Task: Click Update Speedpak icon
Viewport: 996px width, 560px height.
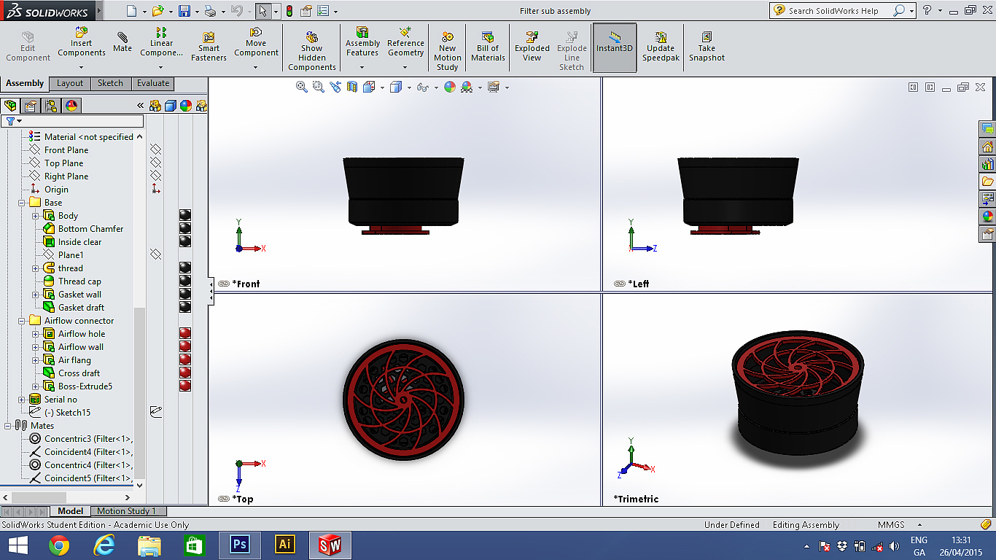Action: pyautogui.click(x=661, y=37)
